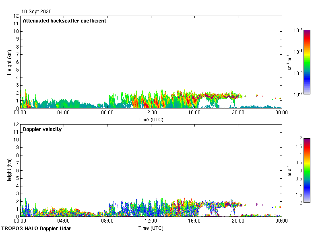Click the m s⁻¹ unit label by the bottom colorbar
Image resolution: width=314 pixels, height=233 pixels.
point(289,170)
